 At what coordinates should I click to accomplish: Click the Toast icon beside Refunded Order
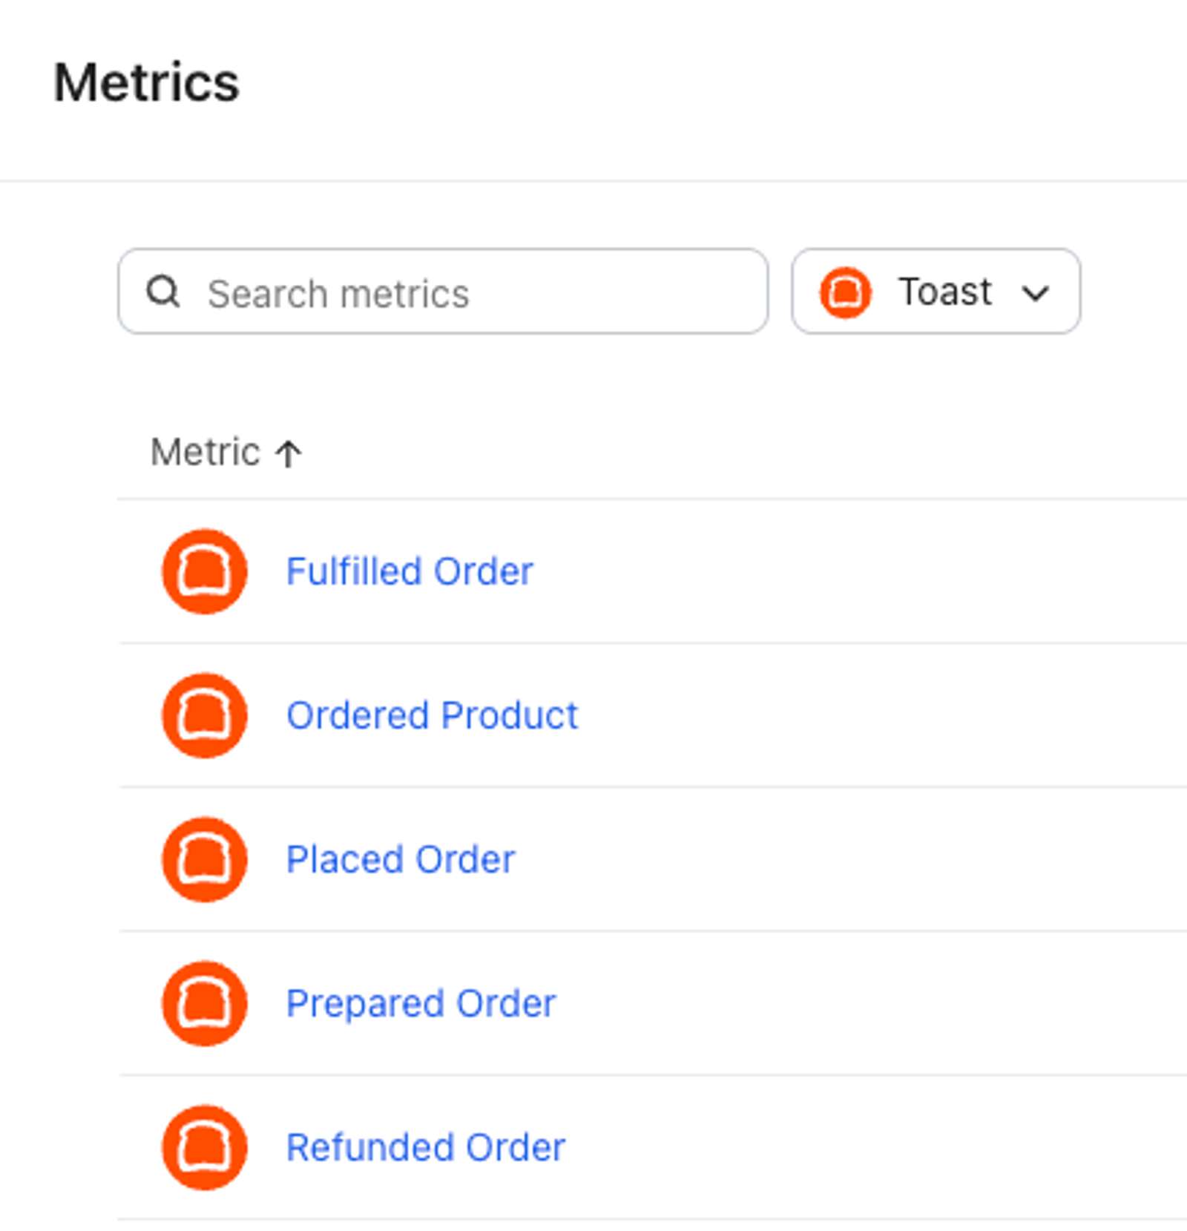point(205,1147)
